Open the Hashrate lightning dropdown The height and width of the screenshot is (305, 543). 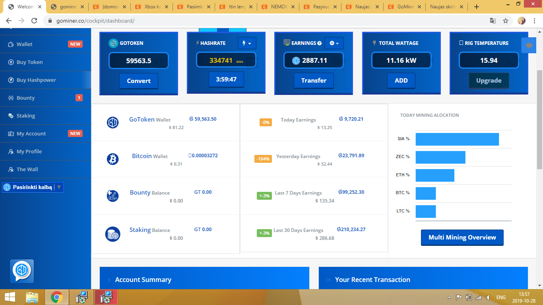click(x=247, y=43)
